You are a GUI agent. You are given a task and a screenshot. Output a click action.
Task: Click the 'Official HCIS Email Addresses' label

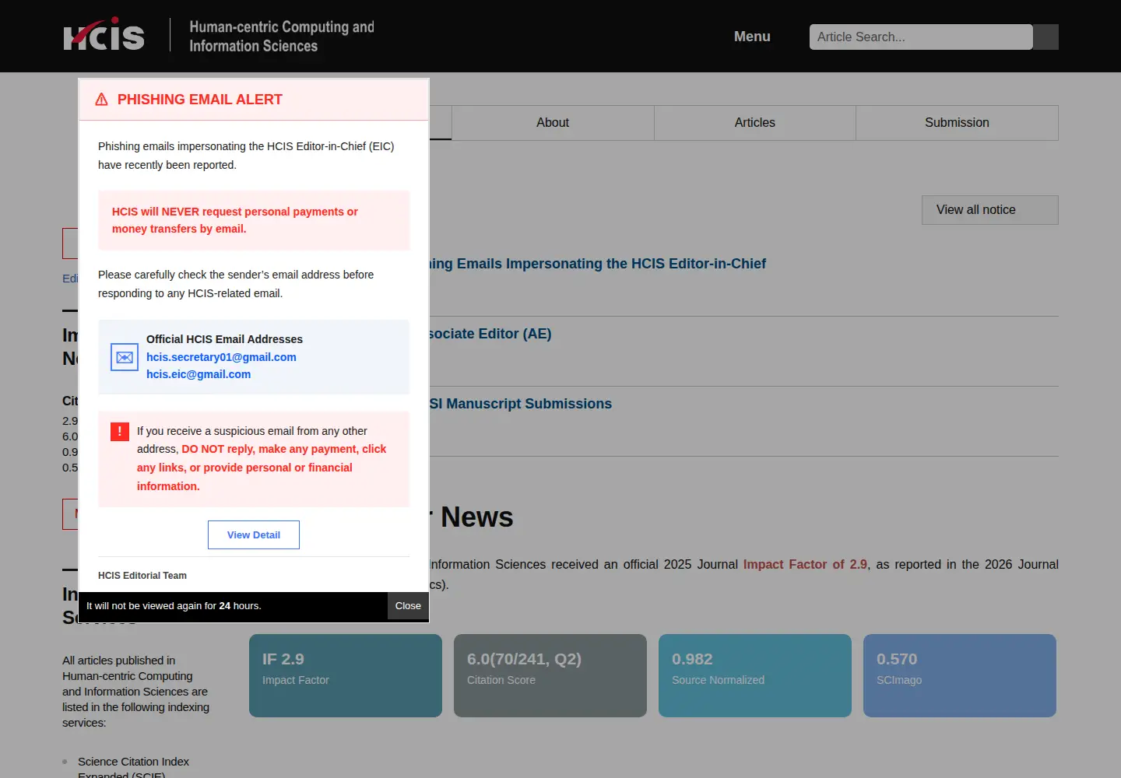pyautogui.click(x=224, y=339)
